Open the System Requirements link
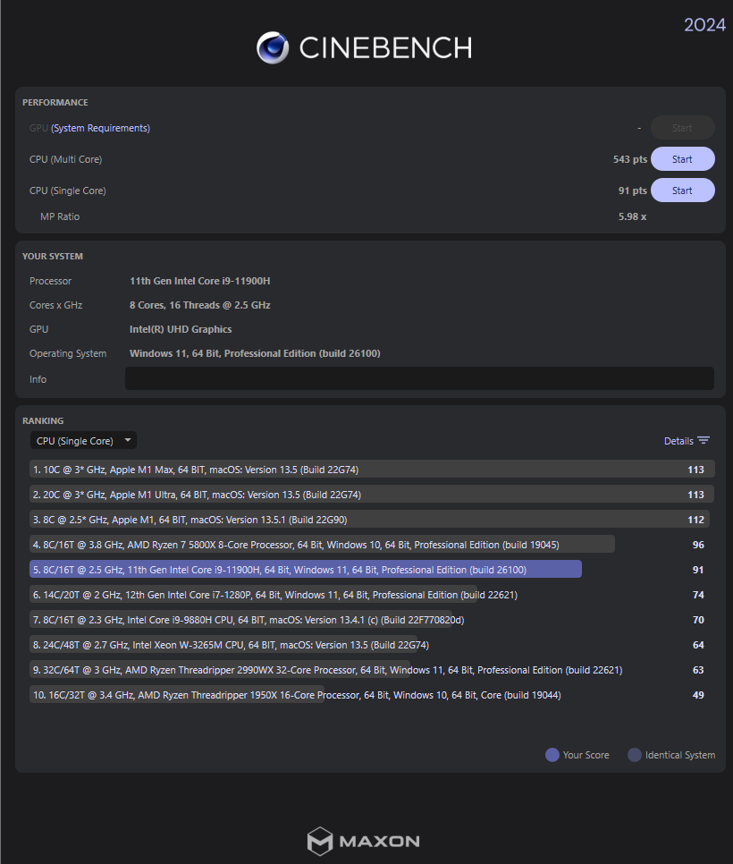The image size is (733, 864). 100,128
